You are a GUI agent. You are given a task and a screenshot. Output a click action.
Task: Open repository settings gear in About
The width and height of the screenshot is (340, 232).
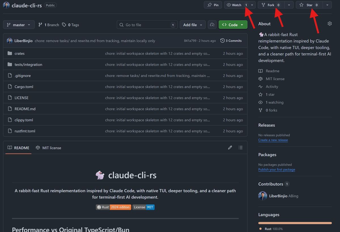click(x=330, y=24)
